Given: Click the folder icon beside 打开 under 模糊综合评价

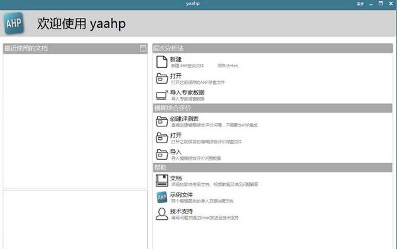Looking at the screenshot, I should (x=162, y=138).
